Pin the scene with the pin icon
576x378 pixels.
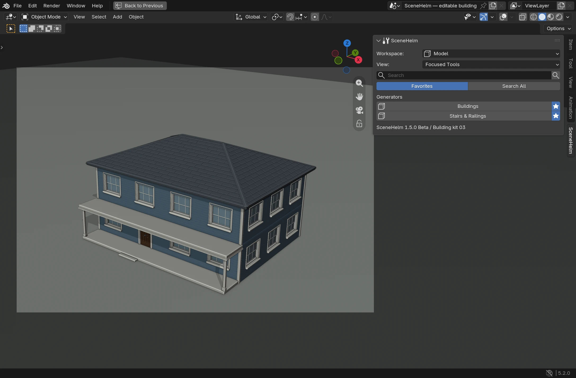click(x=483, y=6)
